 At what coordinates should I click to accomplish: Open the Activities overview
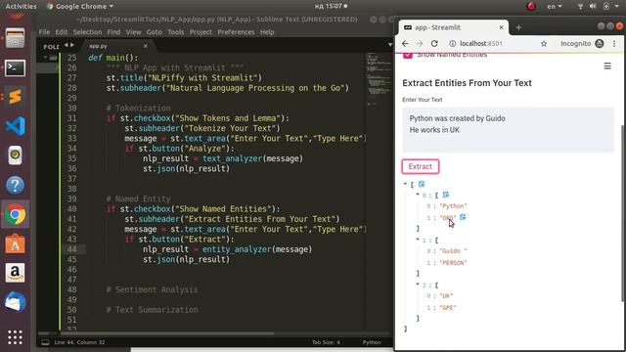pyautogui.click(x=21, y=6)
